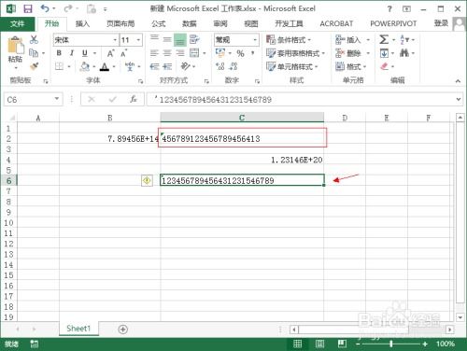The height and width of the screenshot is (351, 467).
Task: Open the number format dropdown showing 常规
Action: coord(255,40)
